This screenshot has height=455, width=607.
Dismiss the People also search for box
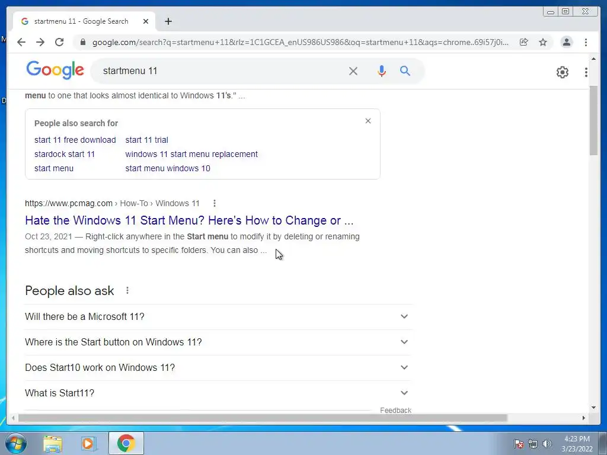(368, 121)
